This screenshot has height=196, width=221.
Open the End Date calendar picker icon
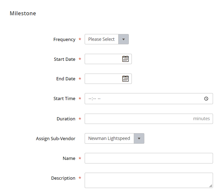[x=125, y=79]
